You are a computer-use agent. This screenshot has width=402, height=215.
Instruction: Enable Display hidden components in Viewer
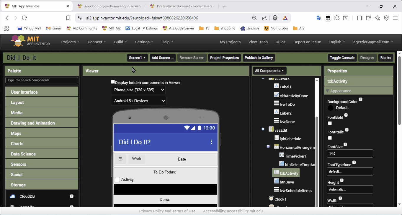point(113,82)
